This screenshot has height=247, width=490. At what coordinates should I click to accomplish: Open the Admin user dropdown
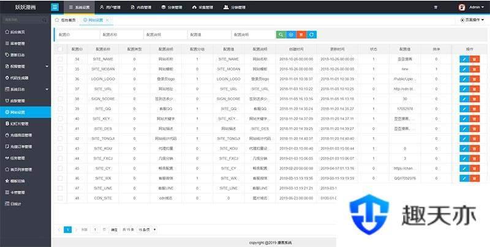coord(476,7)
